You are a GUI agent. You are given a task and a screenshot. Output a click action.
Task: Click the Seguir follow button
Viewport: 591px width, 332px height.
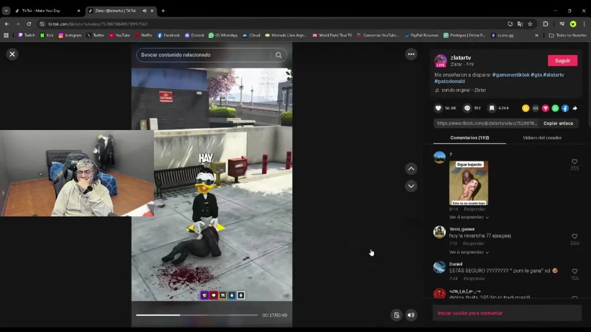[x=562, y=60]
